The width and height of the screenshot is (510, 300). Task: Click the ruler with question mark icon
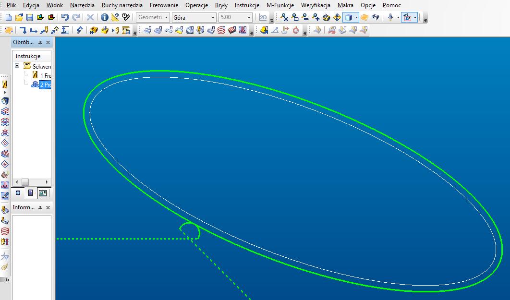tap(115, 18)
